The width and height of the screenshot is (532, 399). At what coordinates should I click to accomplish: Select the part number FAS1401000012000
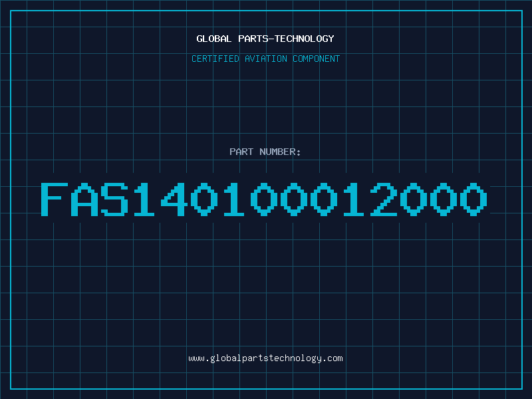(264, 199)
